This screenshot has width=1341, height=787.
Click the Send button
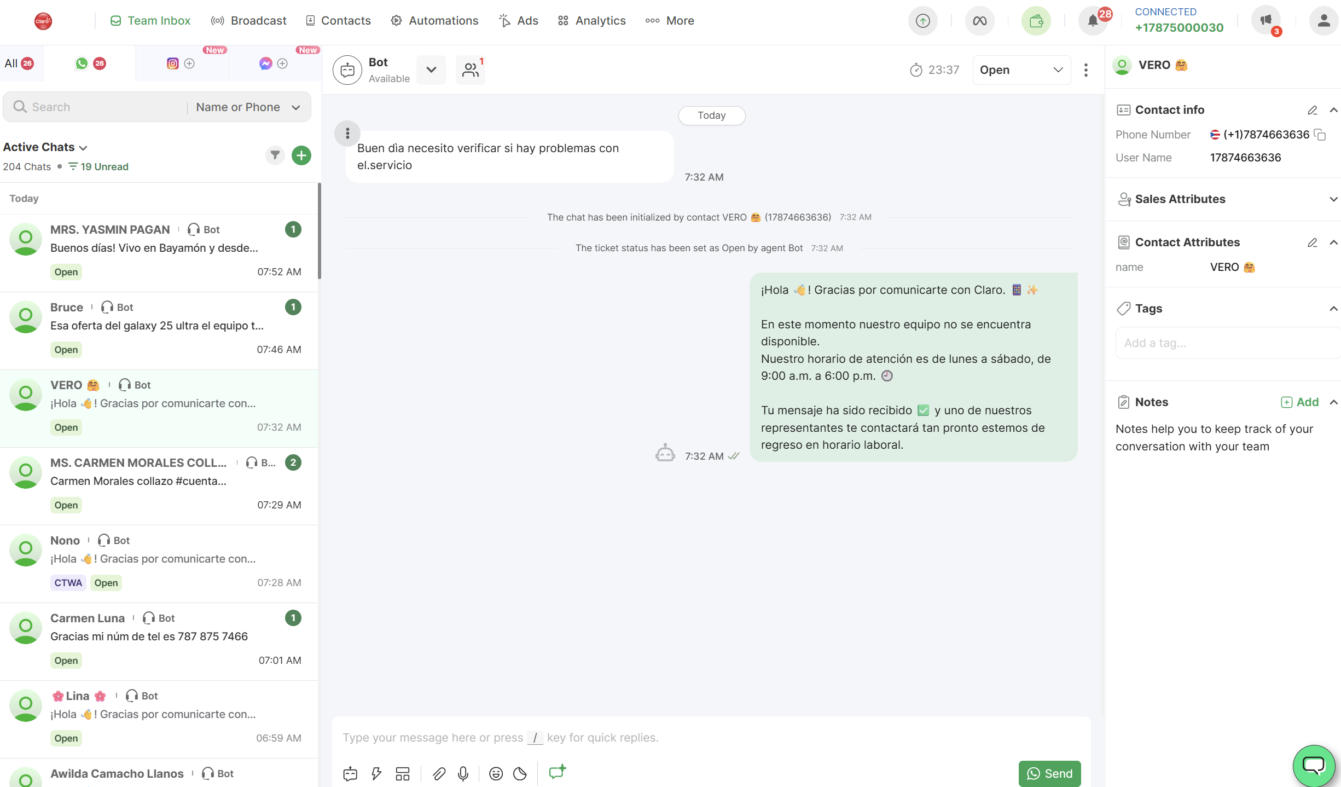(1049, 773)
